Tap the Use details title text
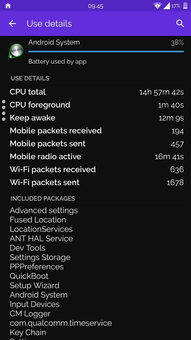This screenshot has height=340, width=191. click(x=49, y=24)
